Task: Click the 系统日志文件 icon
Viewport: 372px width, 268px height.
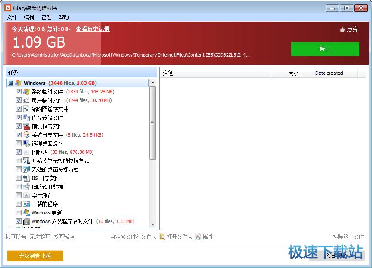Action: click(26, 135)
